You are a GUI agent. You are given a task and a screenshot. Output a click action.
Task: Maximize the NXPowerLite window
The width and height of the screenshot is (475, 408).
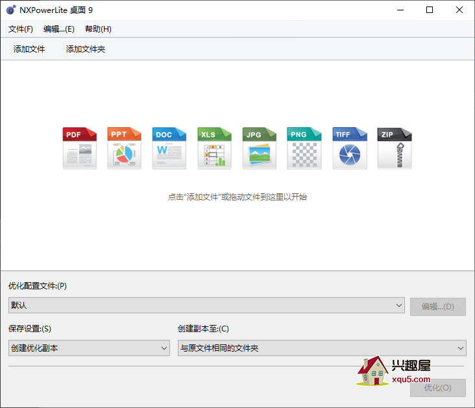point(430,10)
